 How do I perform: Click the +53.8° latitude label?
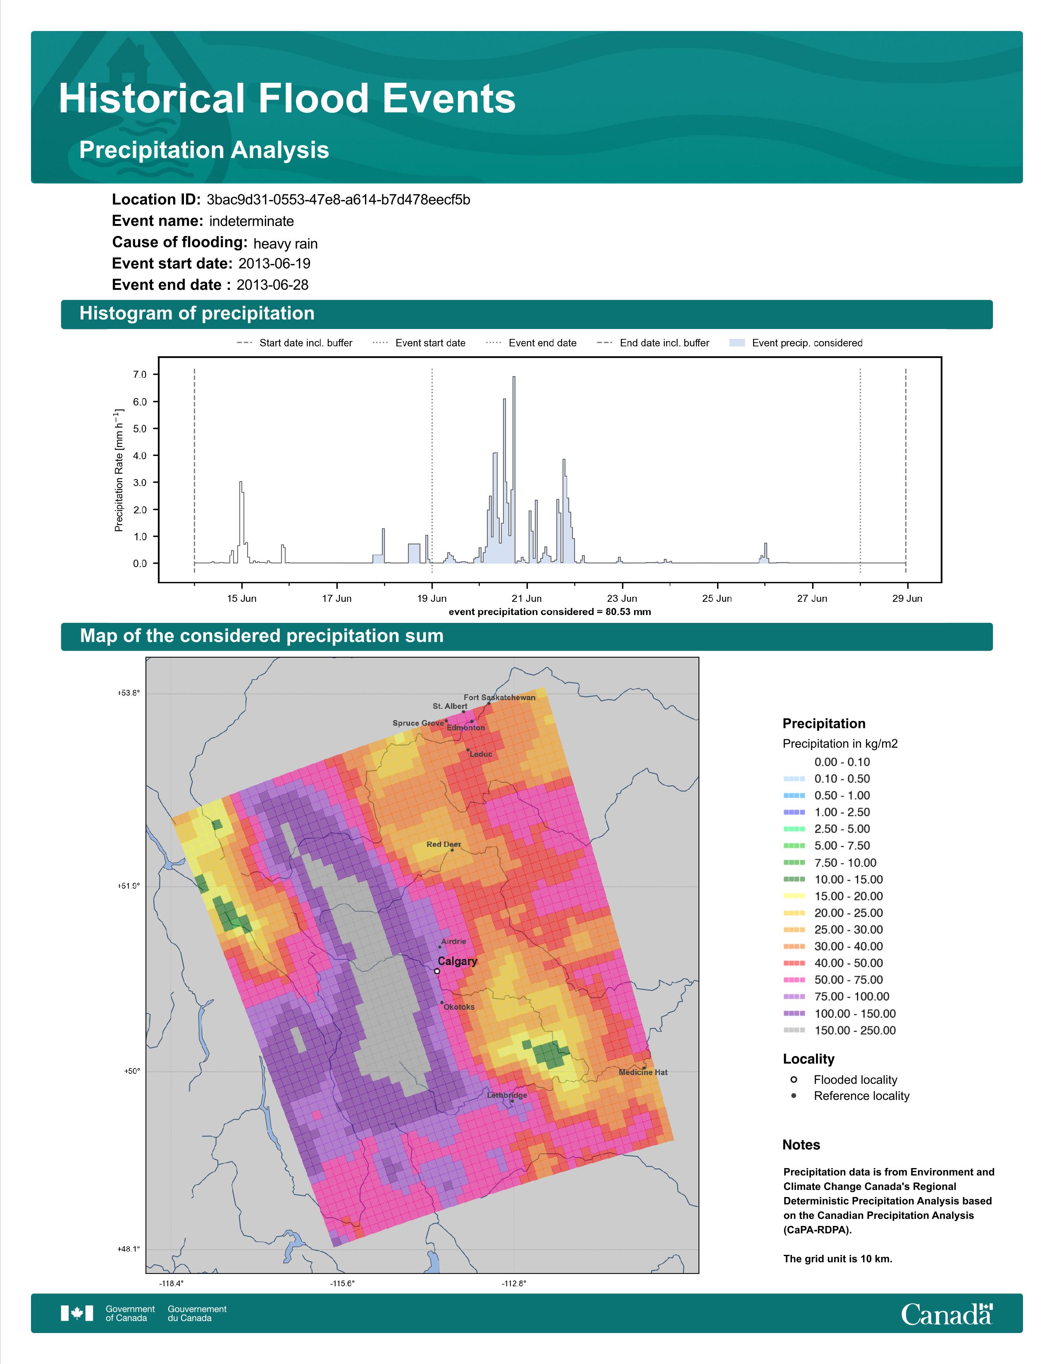pyautogui.click(x=129, y=693)
